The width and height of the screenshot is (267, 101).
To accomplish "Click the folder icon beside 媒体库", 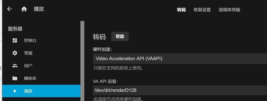I will [x=15, y=78].
